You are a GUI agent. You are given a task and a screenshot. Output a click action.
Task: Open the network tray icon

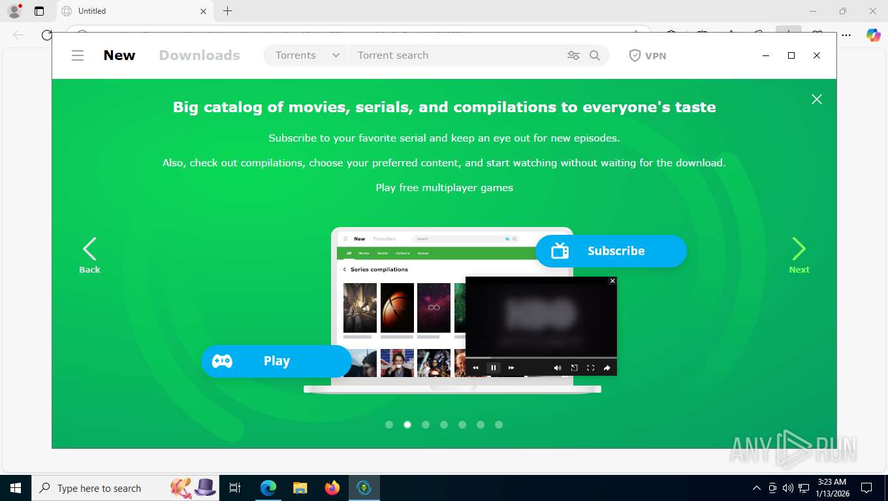[804, 488]
